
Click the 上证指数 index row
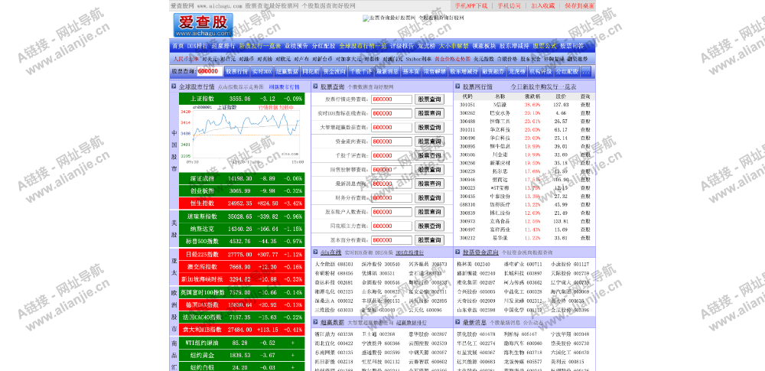click(x=242, y=99)
